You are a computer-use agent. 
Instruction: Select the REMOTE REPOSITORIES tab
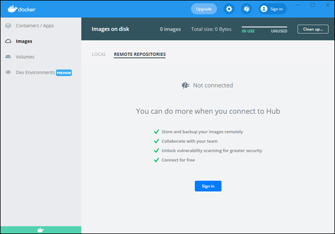coord(140,54)
